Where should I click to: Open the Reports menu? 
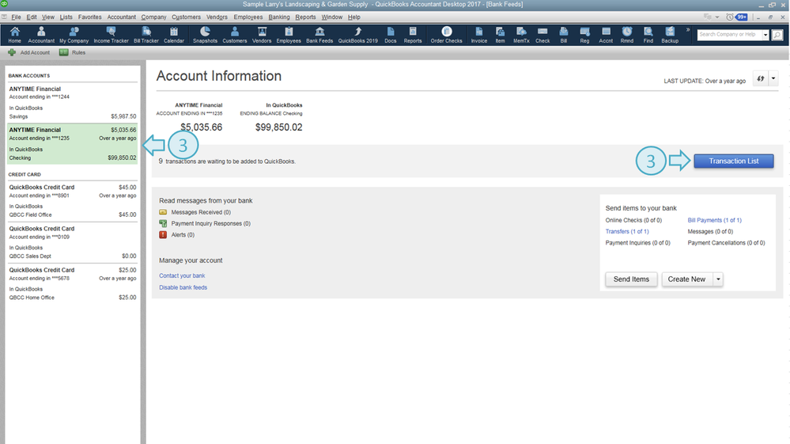coord(305,17)
